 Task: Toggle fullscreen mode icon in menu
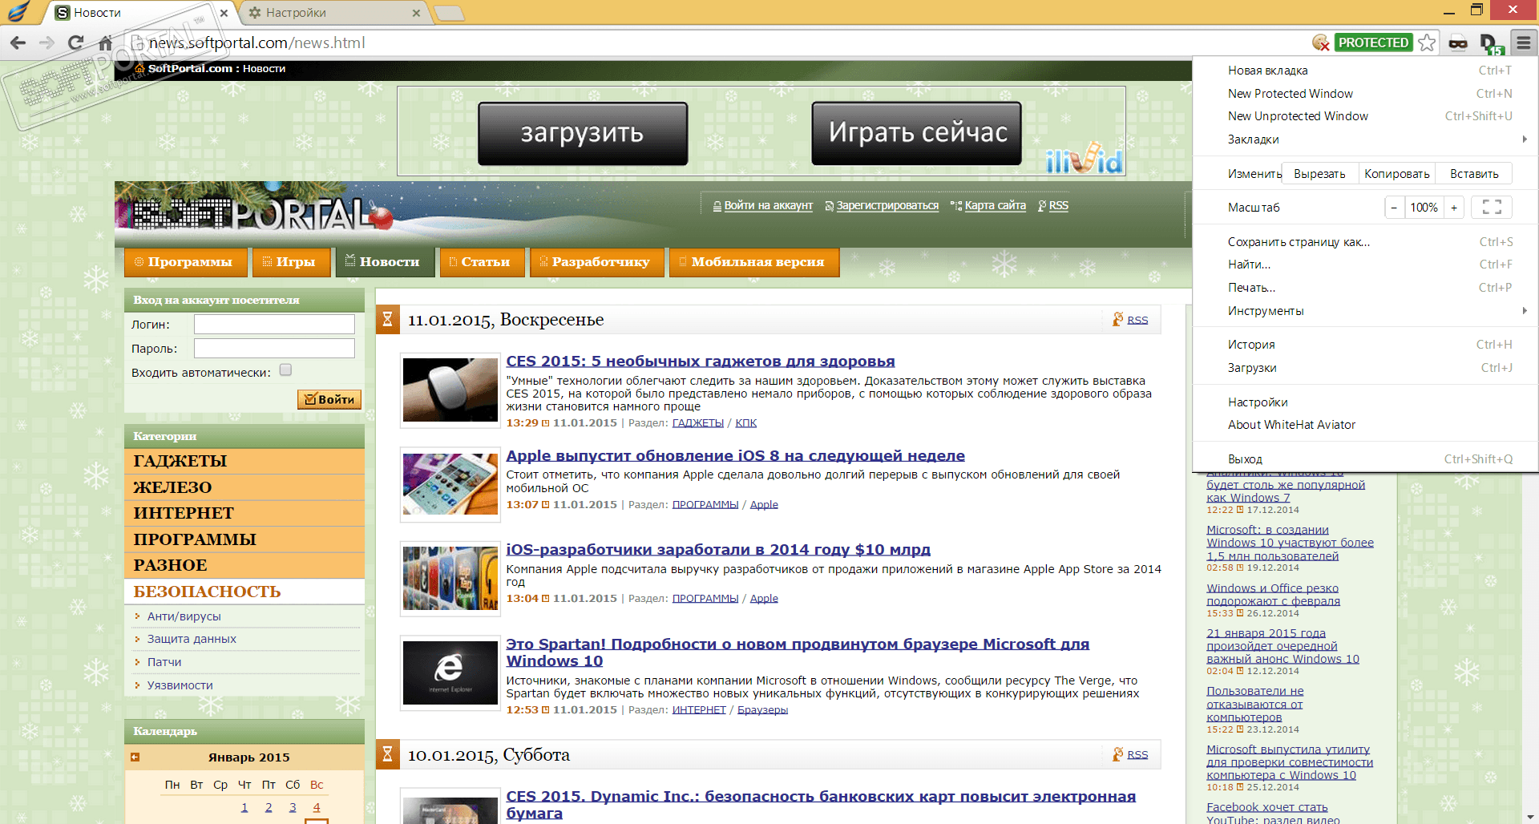pyautogui.click(x=1492, y=208)
